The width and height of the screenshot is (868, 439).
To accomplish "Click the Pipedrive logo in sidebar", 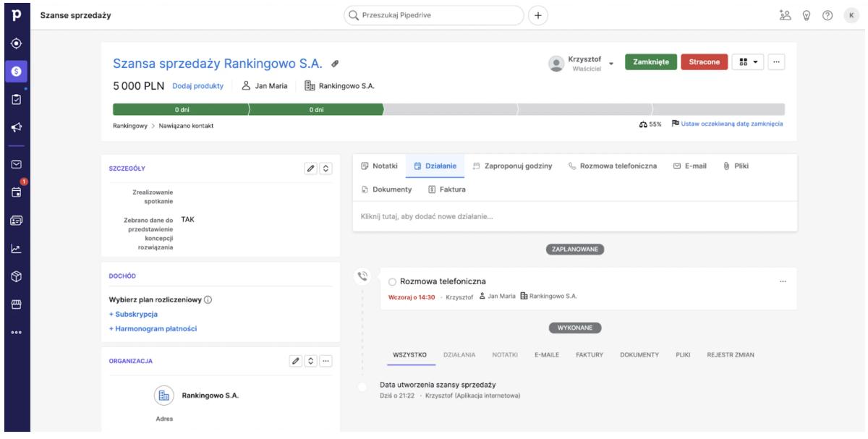I will (x=14, y=15).
